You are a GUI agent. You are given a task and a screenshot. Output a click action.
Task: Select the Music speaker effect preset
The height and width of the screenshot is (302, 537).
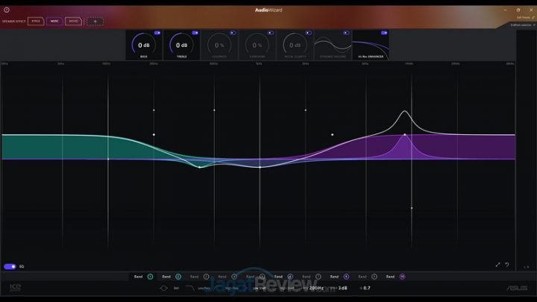(54, 21)
